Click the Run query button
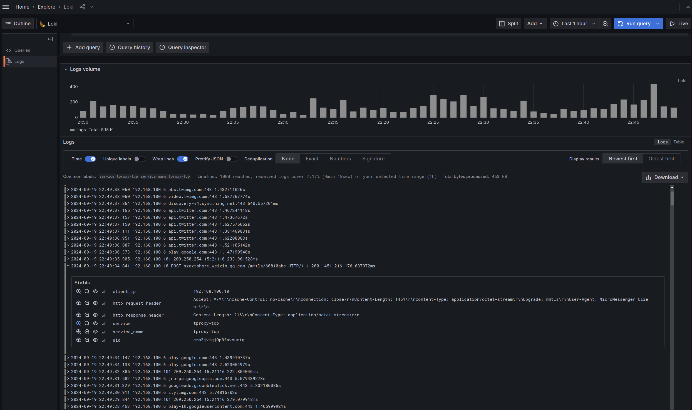The image size is (692, 410). (634, 24)
